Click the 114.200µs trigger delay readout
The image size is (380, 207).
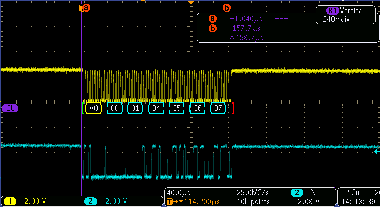pos(189,202)
